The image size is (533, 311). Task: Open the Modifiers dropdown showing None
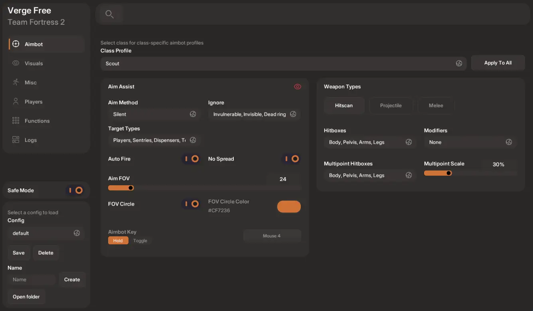click(471, 142)
